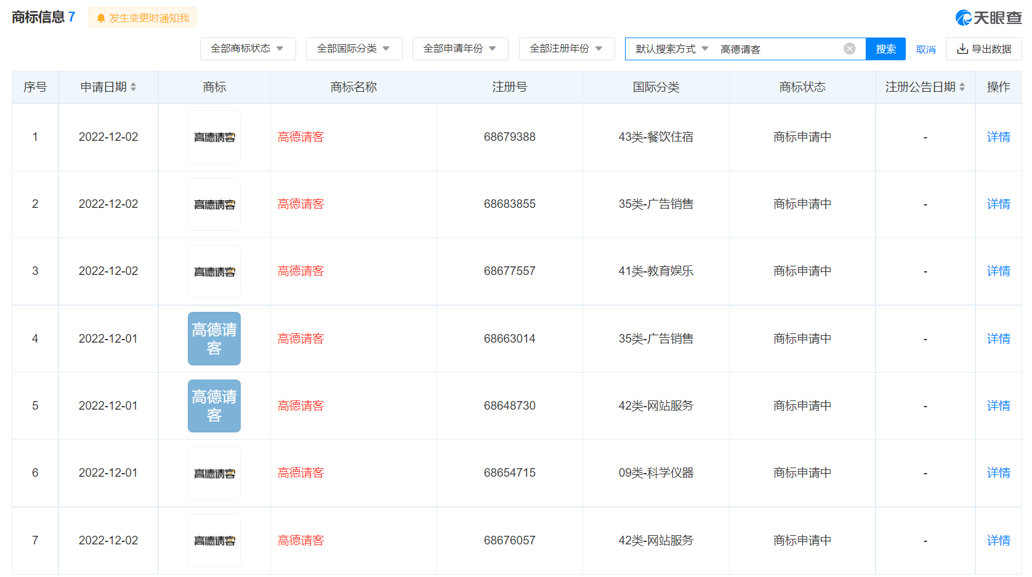This screenshot has width=1032, height=577.
Task: Open 全部商标状态 dropdown
Action: [248, 49]
